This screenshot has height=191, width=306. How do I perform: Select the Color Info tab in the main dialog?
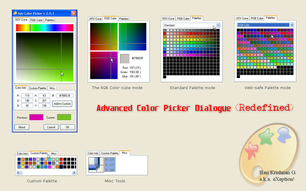(21, 88)
